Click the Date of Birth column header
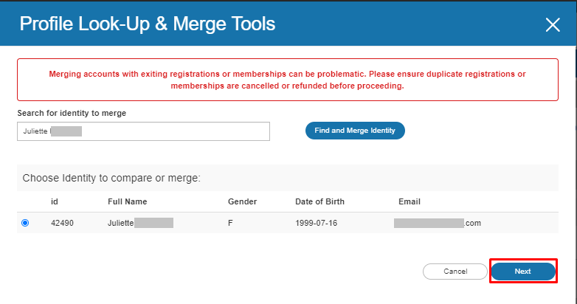Image resolution: width=577 pixels, height=304 pixels. tap(319, 201)
